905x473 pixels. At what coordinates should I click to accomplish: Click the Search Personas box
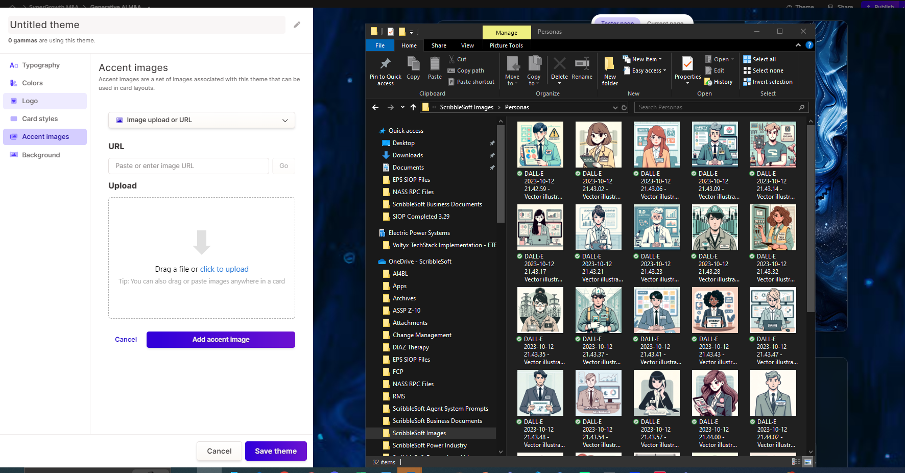(721, 107)
